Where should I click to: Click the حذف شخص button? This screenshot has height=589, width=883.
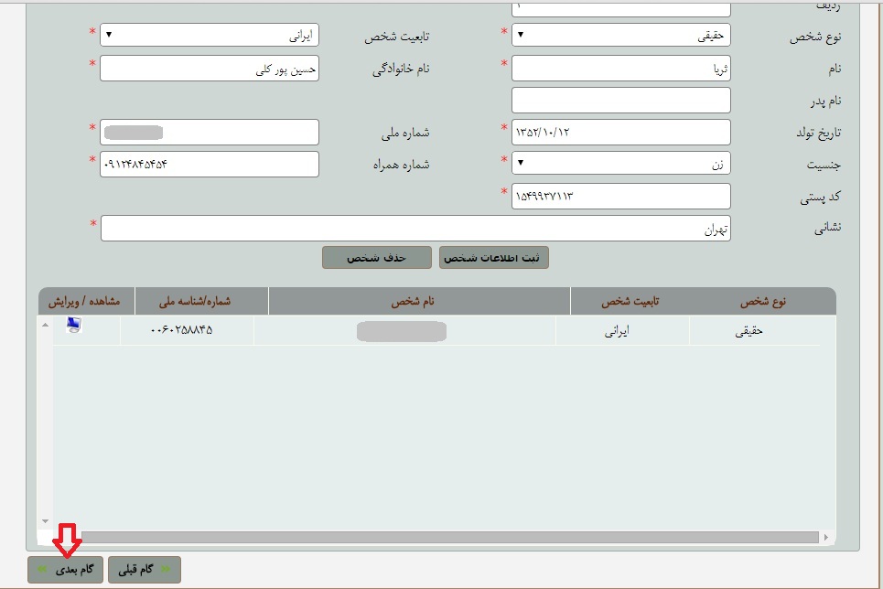[x=377, y=258]
